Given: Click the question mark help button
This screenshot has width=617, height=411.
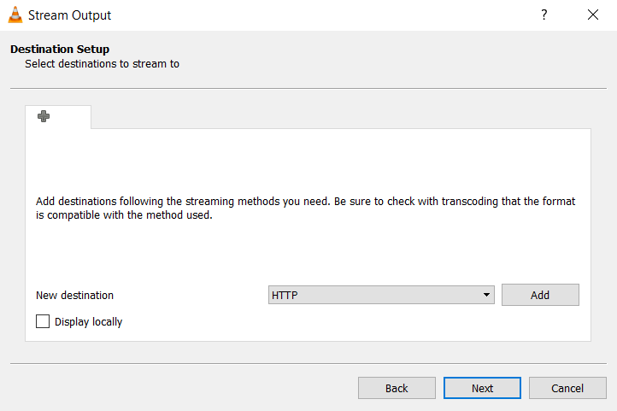Looking at the screenshot, I should coord(544,15).
